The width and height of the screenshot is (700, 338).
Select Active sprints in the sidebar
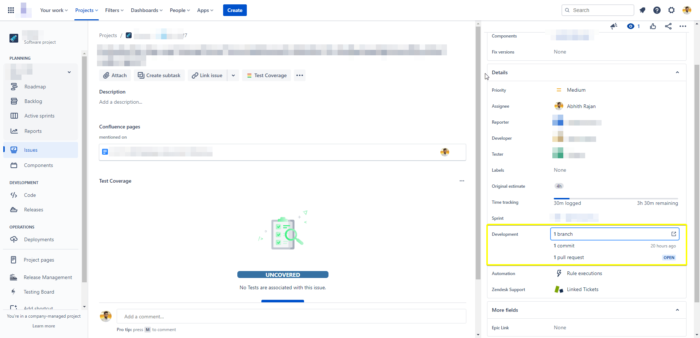click(39, 116)
